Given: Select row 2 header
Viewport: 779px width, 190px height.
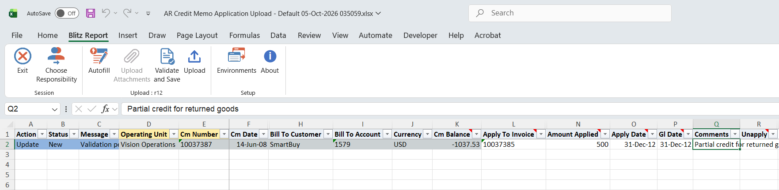Looking at the screenshot, I should [7, 144].
